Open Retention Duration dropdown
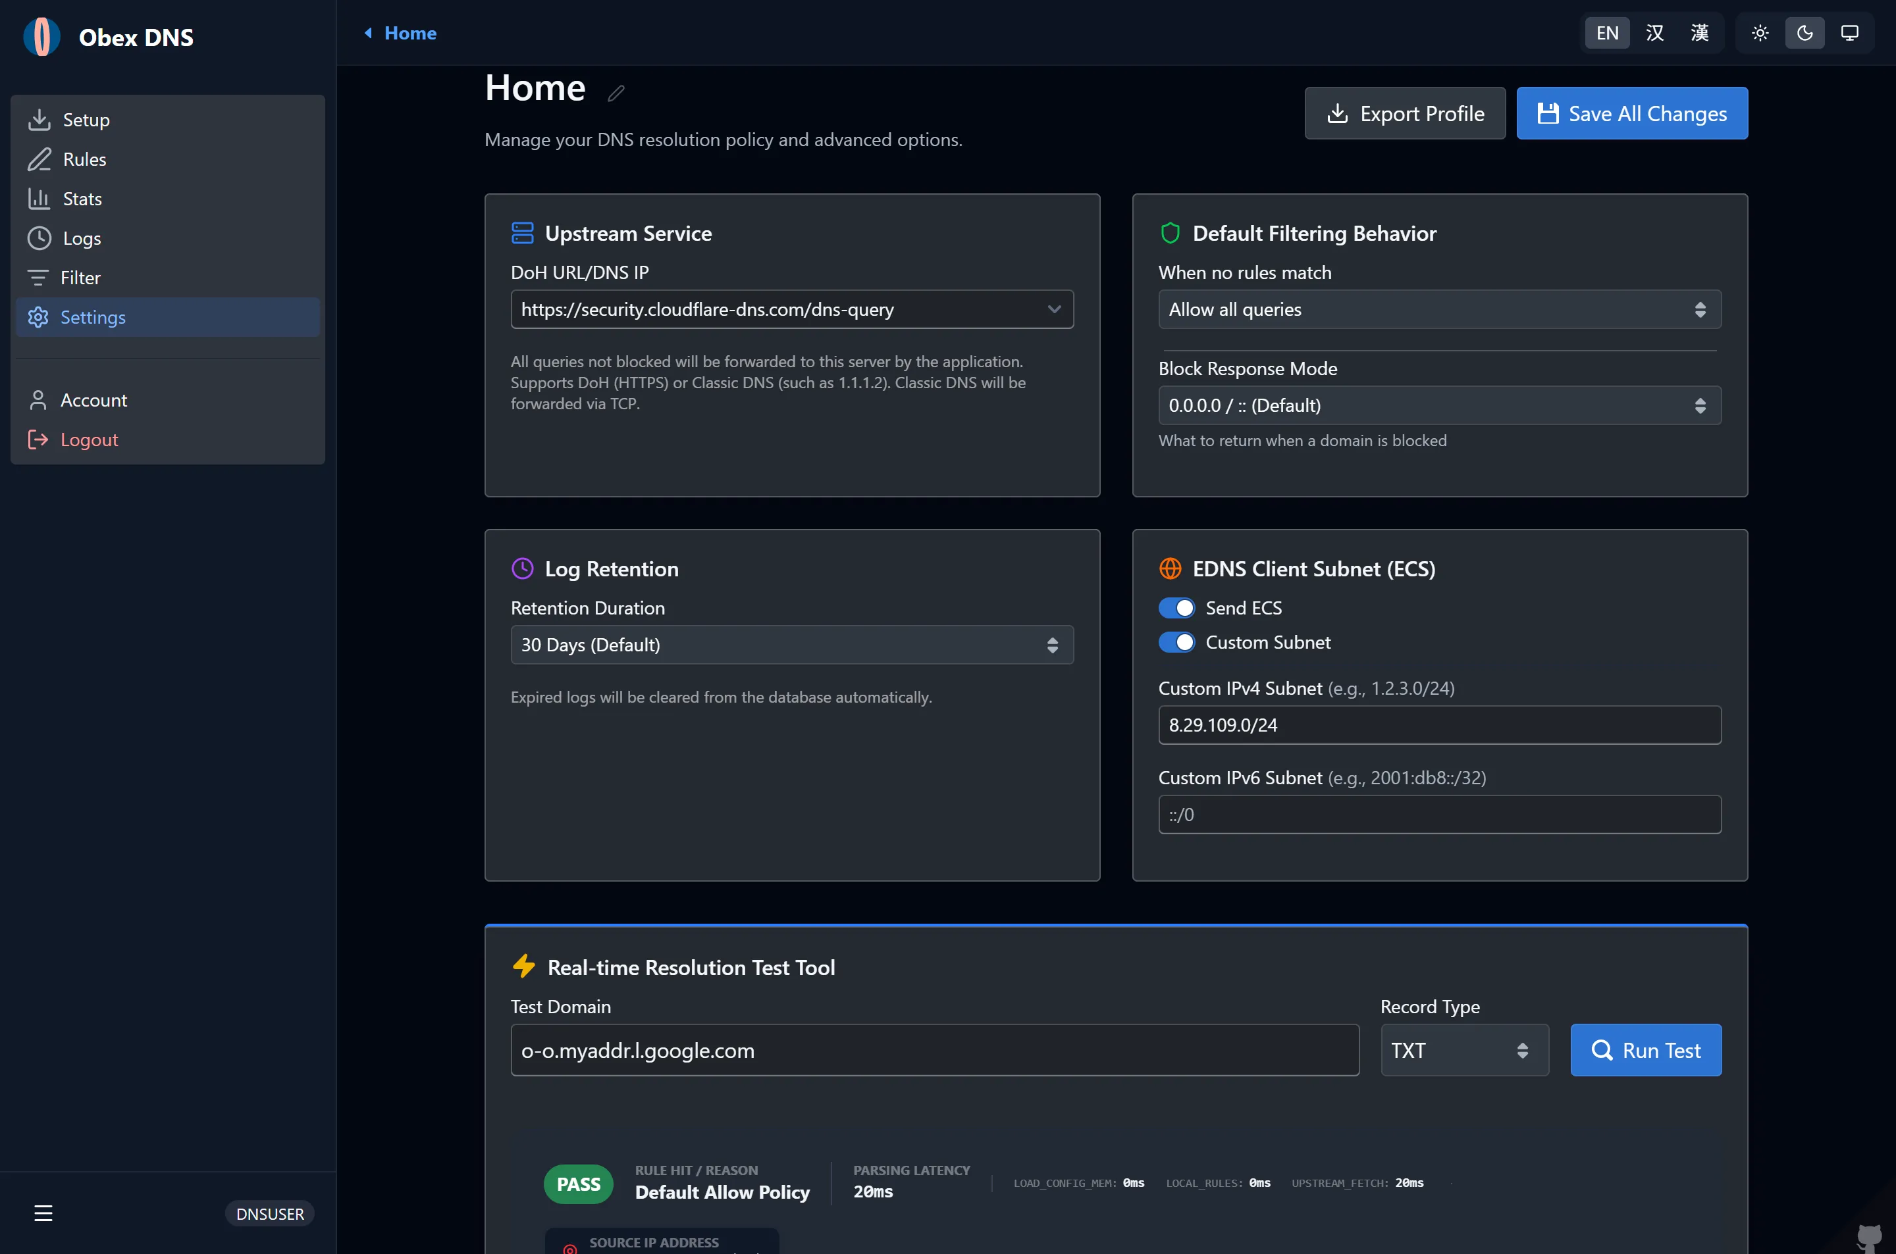The height and width of the screenshot is (1254, 1896). tap(792, 645)
